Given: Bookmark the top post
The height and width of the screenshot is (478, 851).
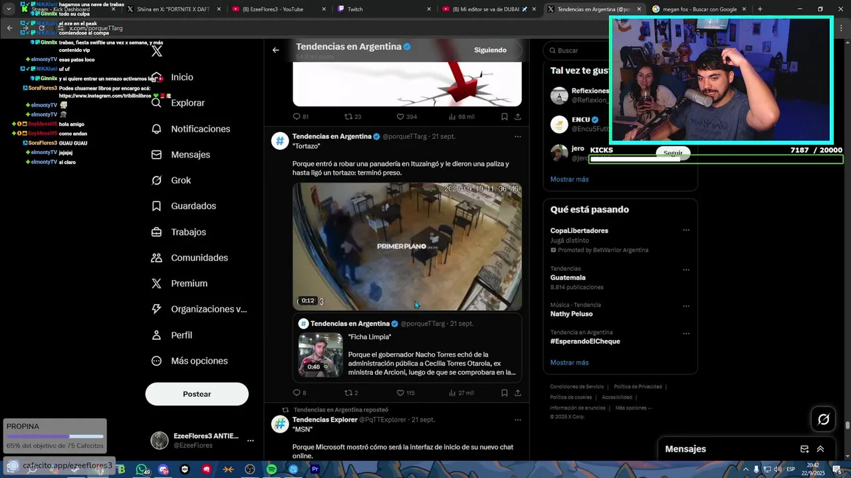Looking at the screenshot, I should (504, 117).
